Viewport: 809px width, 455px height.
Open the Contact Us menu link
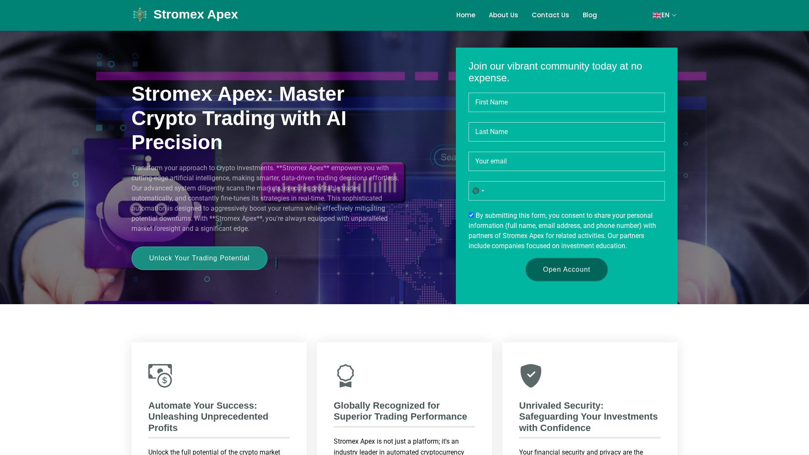pyautogui.click(x=550, y=15)
